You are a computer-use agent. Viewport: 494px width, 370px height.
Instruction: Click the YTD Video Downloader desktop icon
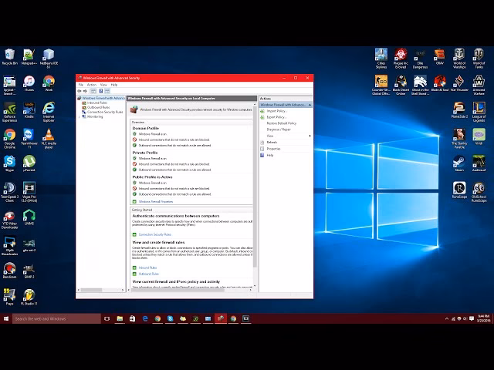(x=10, y=220)
